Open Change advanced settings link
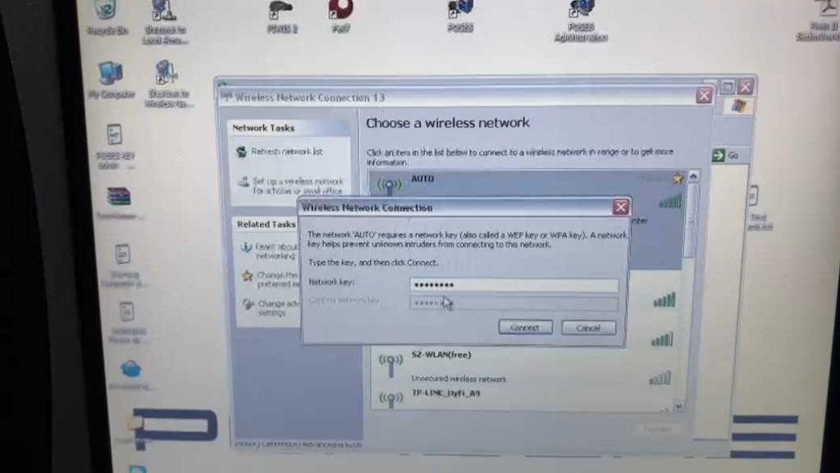The height and width of the screenshot is (473, 840). point(272,307)
